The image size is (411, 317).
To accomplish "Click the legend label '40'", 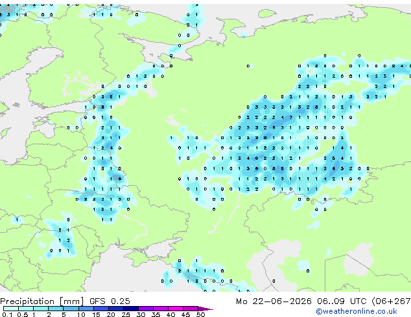I will (x=170, y=314).
